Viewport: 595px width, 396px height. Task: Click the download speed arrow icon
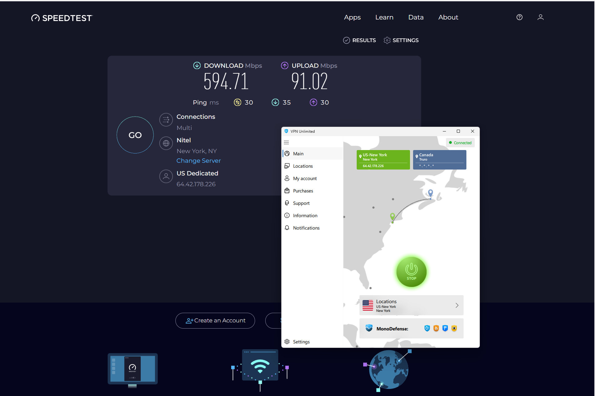[196, 65]
